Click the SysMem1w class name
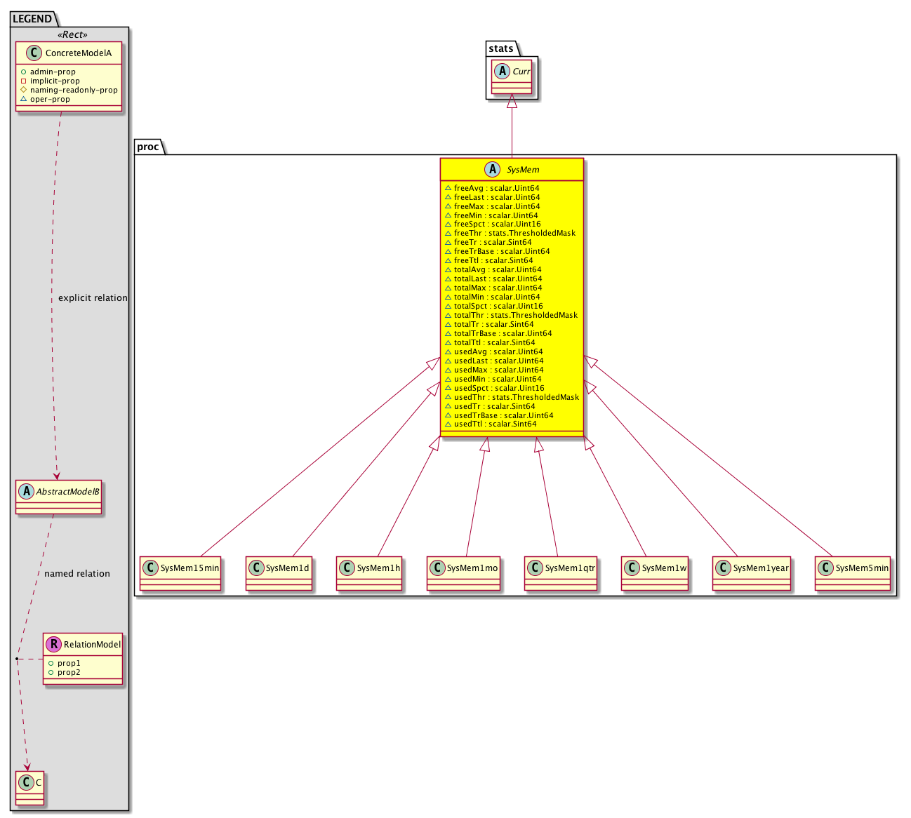Image resolution: width=911 pixels, height=818 pixels. (x=663, y=568)
